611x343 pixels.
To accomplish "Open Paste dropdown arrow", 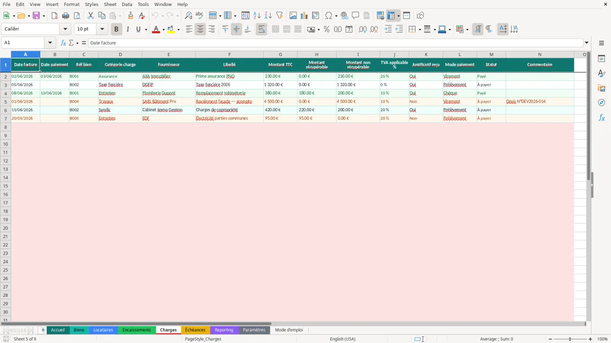I will [x=120, y=16].
